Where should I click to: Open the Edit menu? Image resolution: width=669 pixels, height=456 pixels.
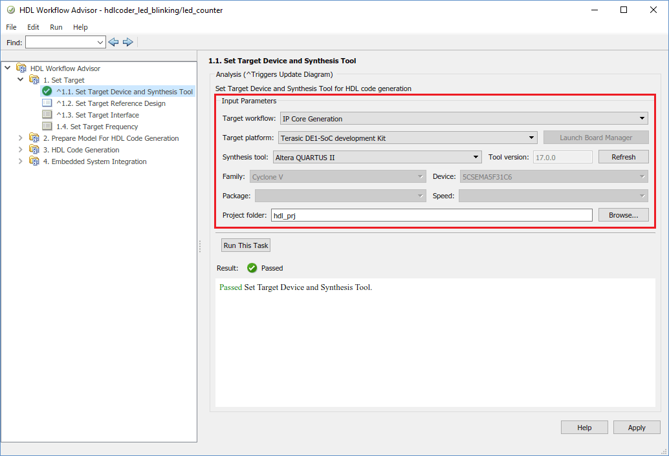point(33,27)
